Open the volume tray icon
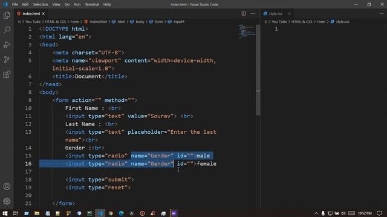 (343, 213)
